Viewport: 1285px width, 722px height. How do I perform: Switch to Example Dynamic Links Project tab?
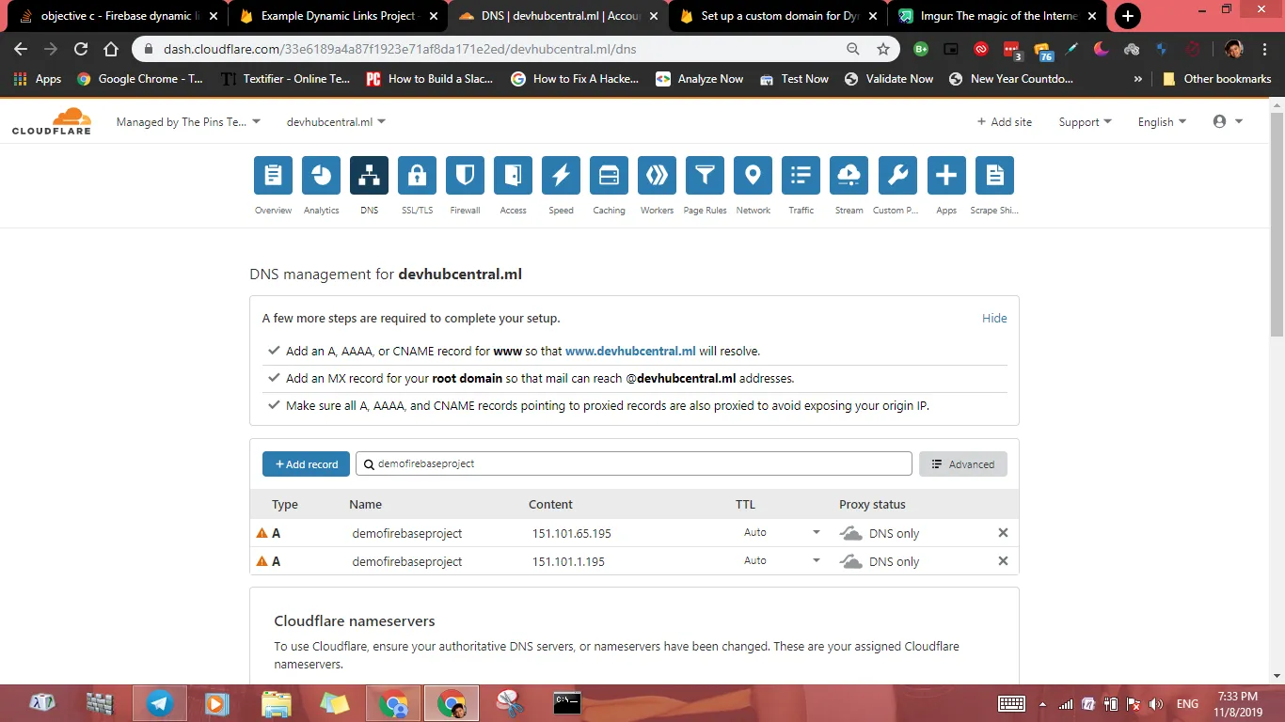point(338,16)
